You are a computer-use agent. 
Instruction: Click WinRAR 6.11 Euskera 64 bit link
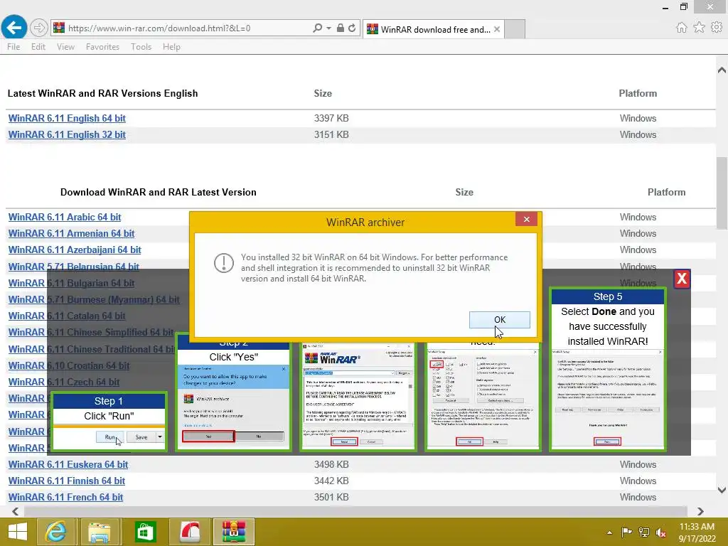(x=68, y=465)
